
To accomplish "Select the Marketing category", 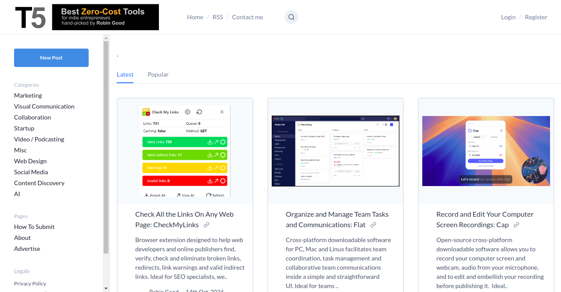I will tap(28, 95).
